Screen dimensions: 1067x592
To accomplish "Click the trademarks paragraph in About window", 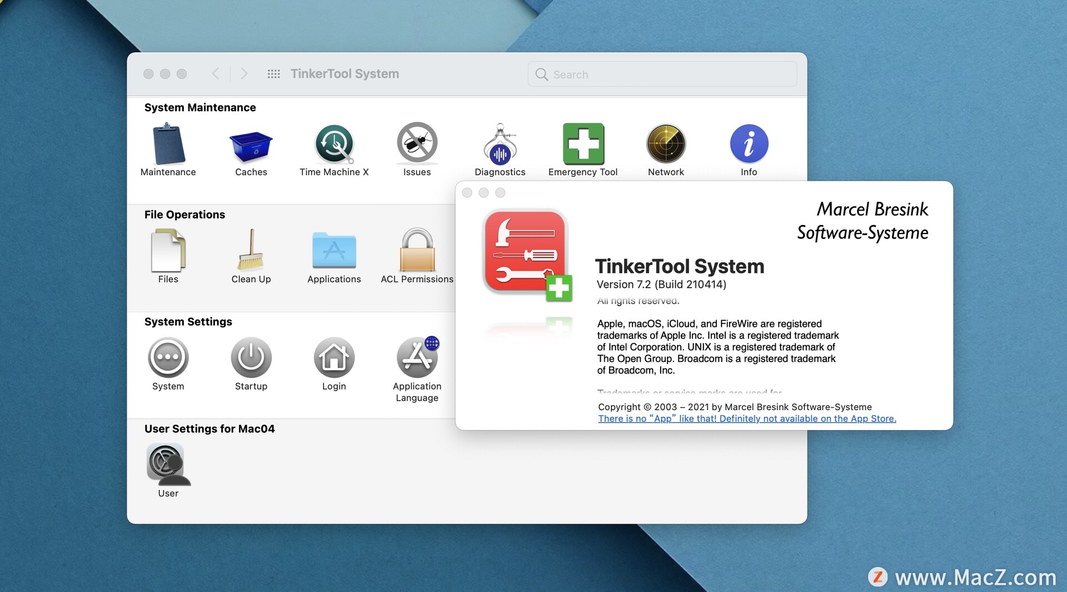I will click(717, 347).
